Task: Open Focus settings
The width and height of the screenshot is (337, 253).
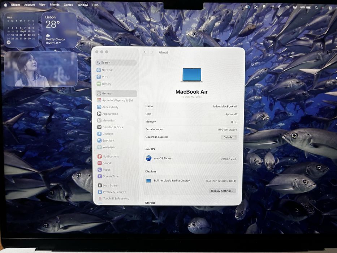Action: (104, 170)
